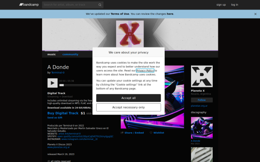Screen dimensions: 260x162
Task: Click 'released March 19, 2023' text
Action: pos(61,154)
